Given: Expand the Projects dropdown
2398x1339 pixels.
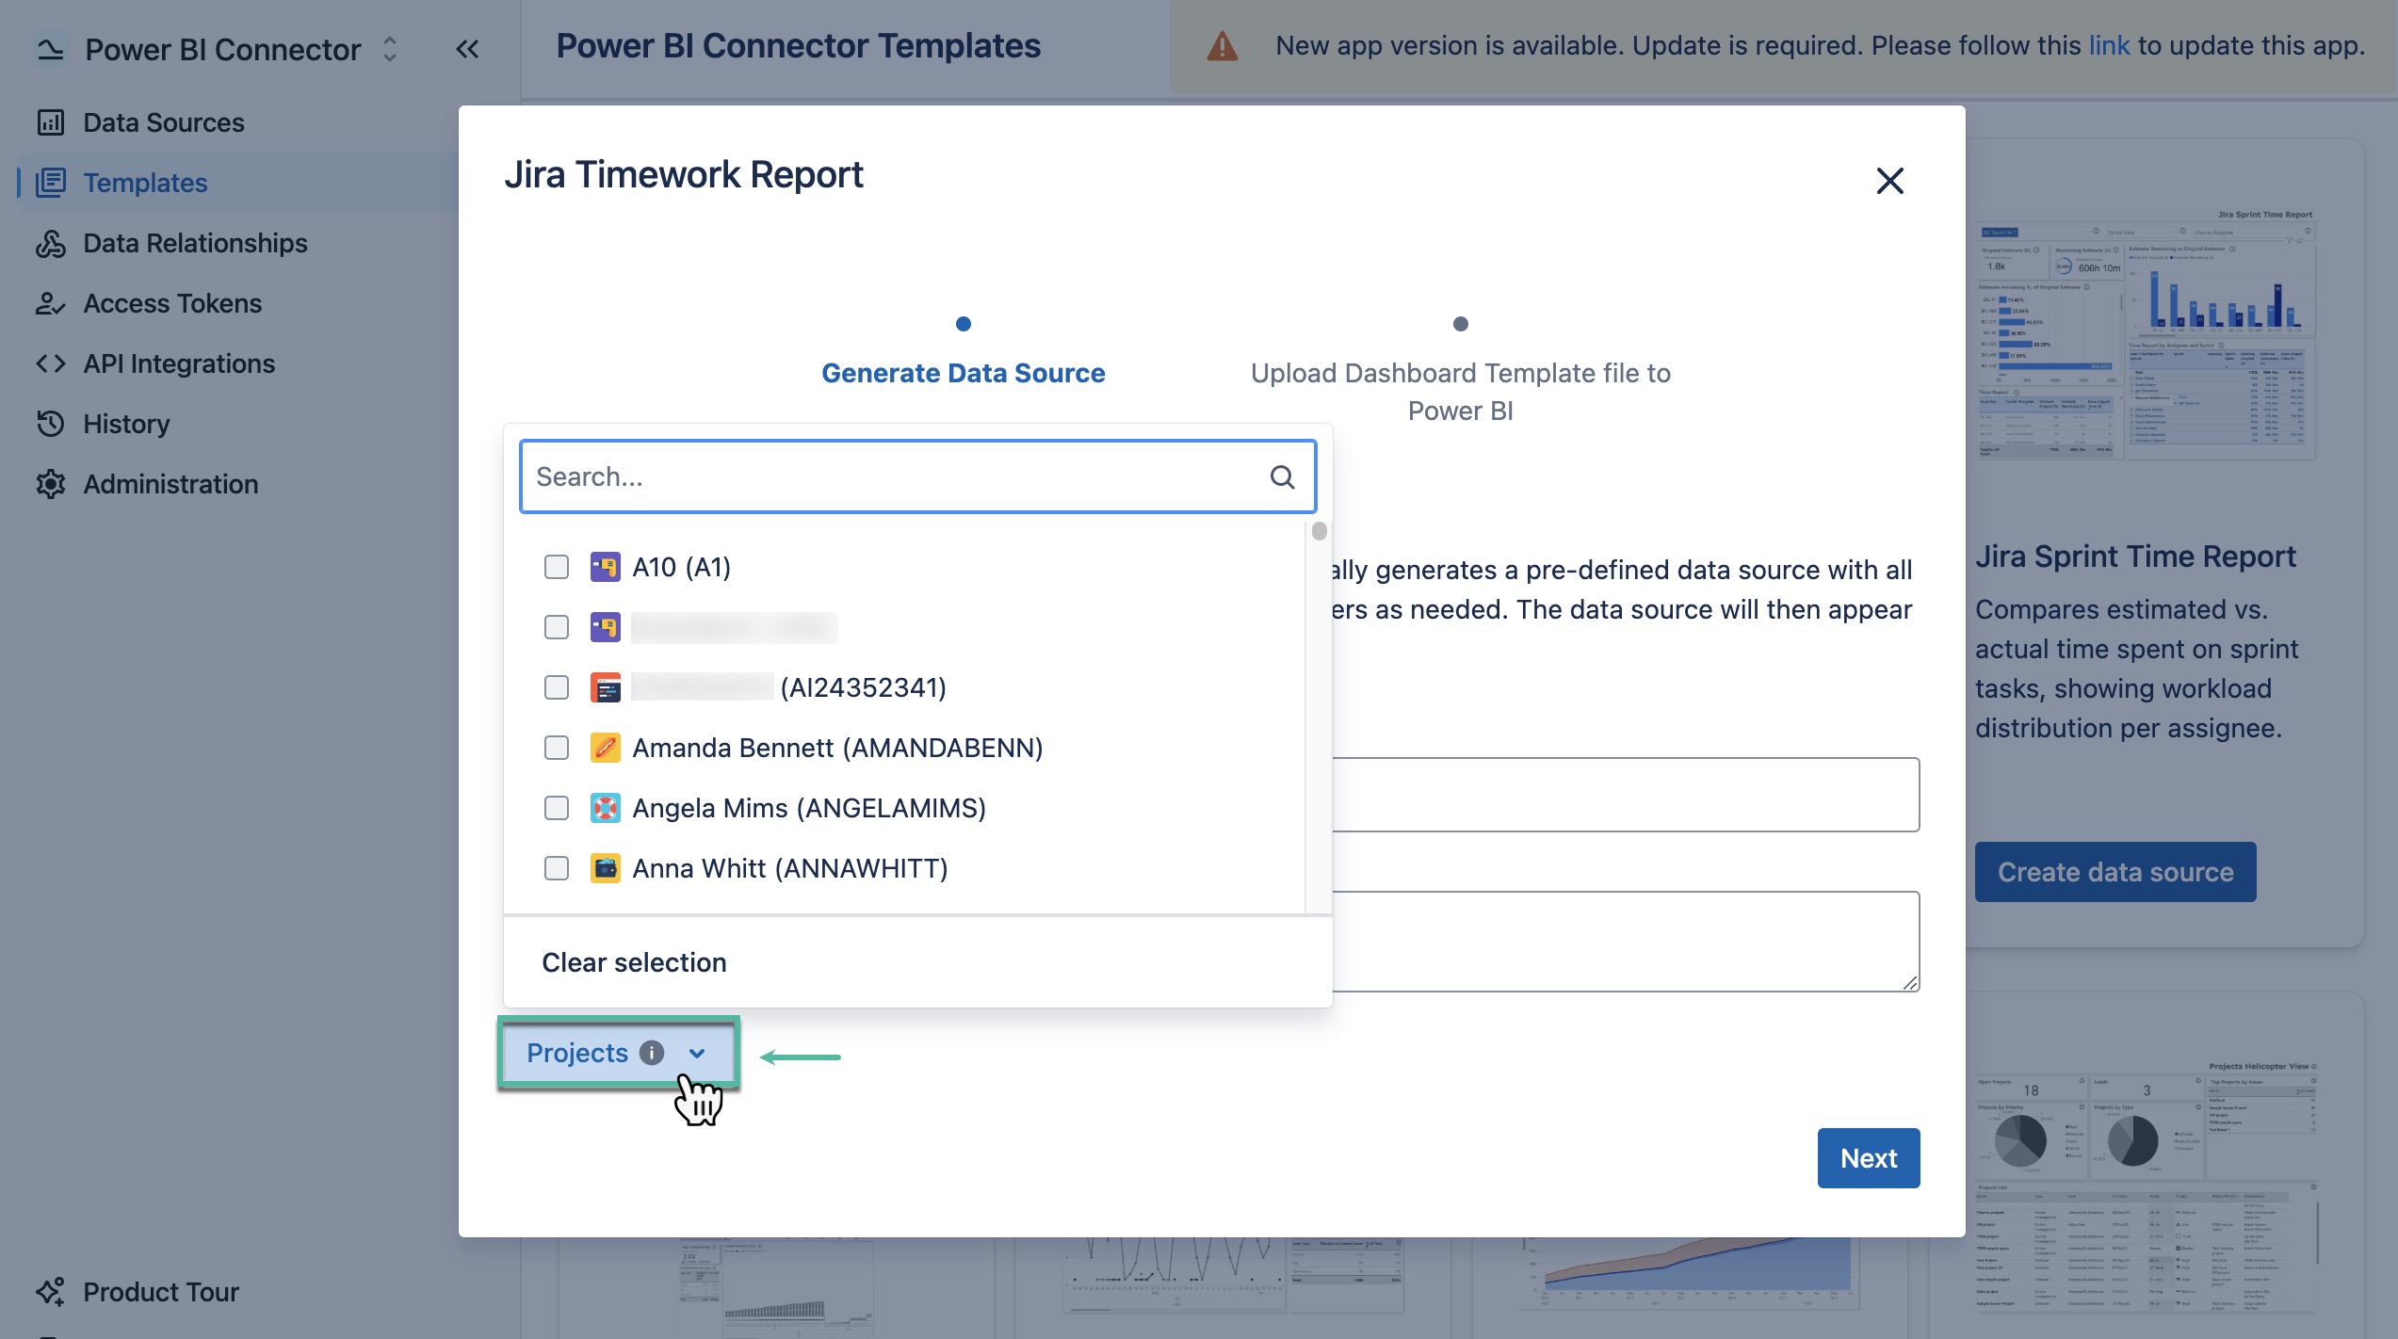Looking at the screenshot, I should 697,1053.
